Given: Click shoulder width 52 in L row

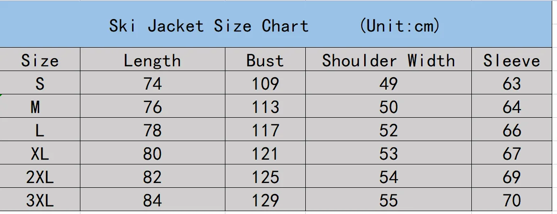Looking at the screenshot, I should point(388,131).
